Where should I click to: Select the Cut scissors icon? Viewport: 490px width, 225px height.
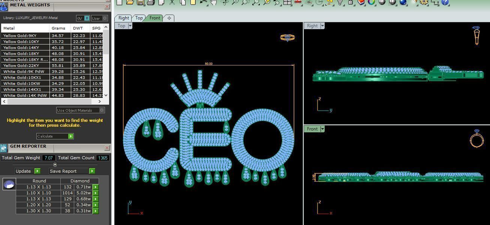[172, 2]
